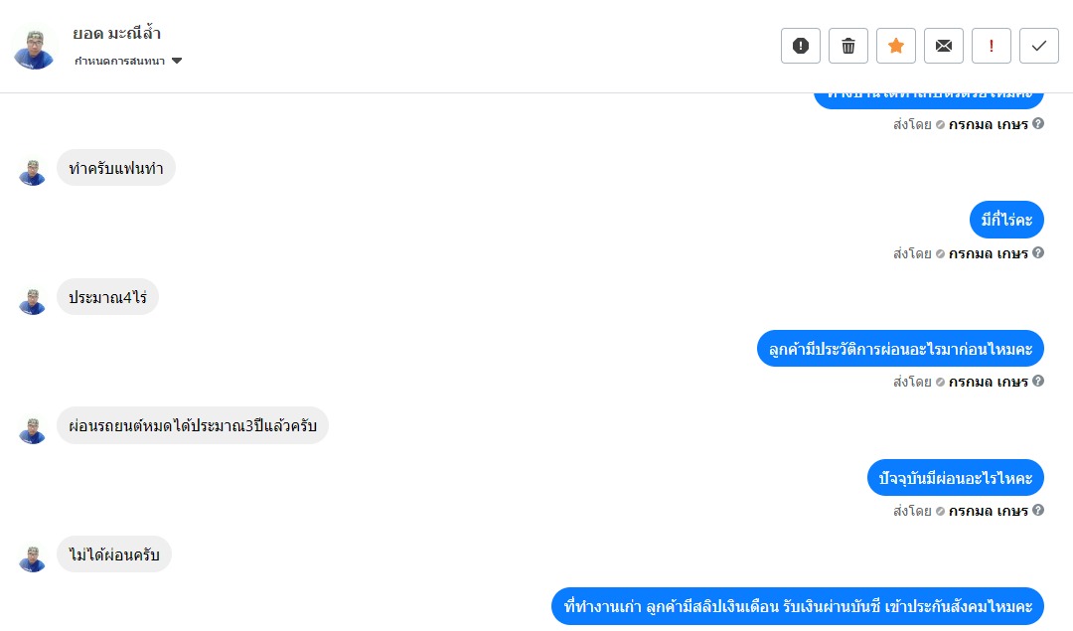Open ยอด มะณีล้ำ profile name

117,33
